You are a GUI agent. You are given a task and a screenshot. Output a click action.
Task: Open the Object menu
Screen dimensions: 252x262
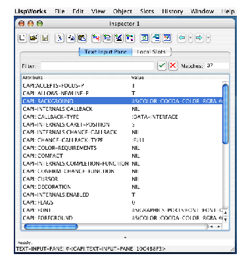122,11
